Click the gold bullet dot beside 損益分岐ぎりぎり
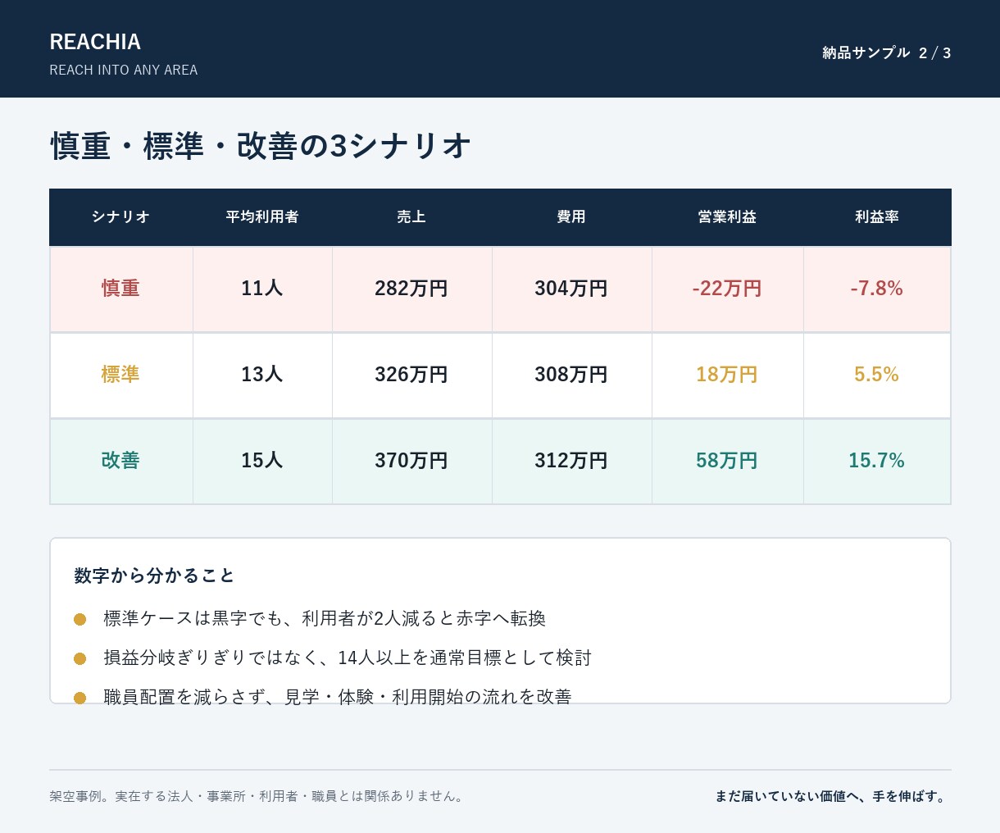This screenshot has height=833, width=1000. tap(80, 658)
